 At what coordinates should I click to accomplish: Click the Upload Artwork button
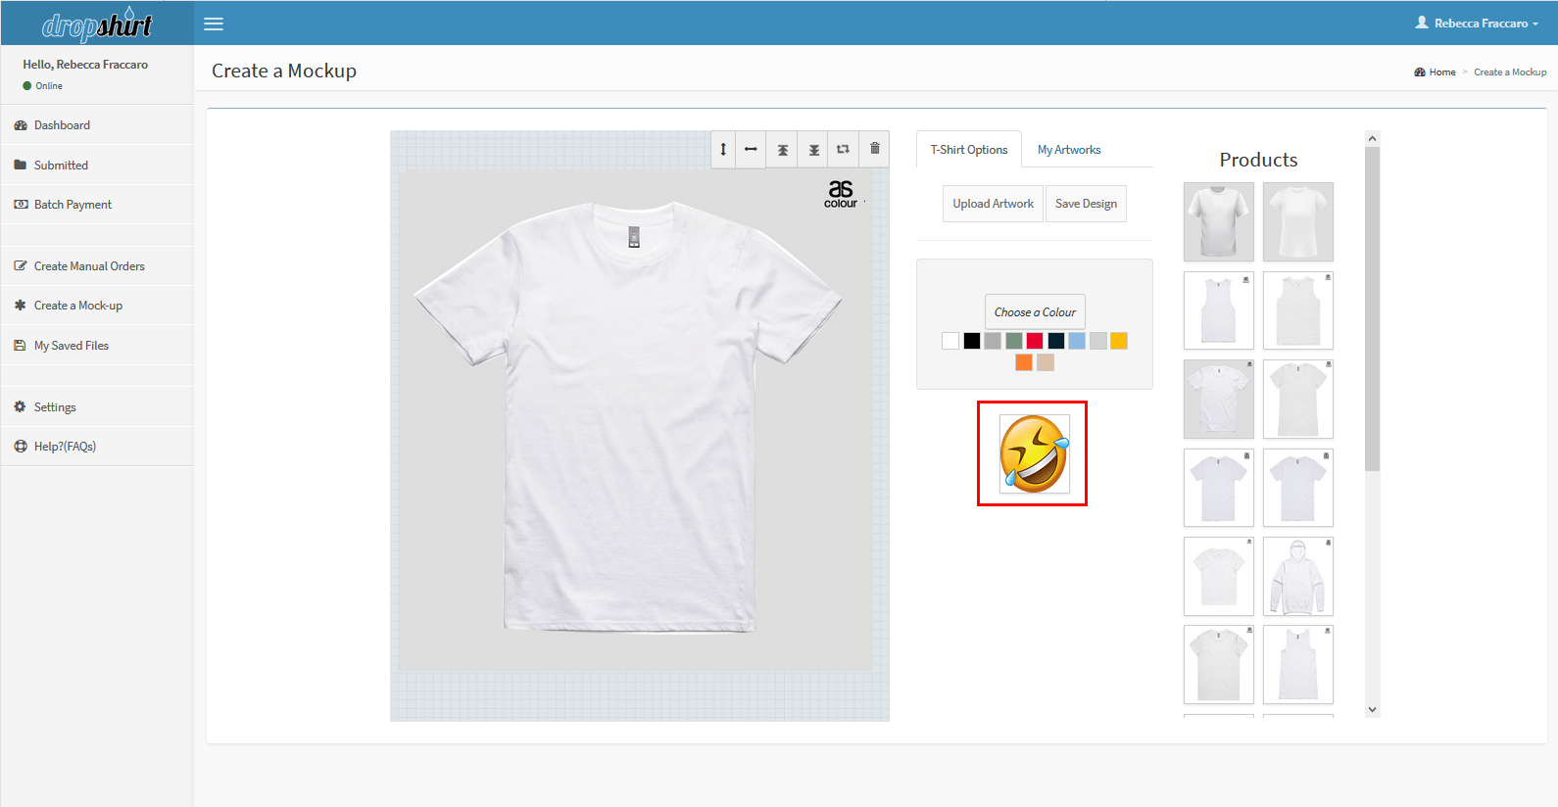pyautogui.click(x=993, y=204)
